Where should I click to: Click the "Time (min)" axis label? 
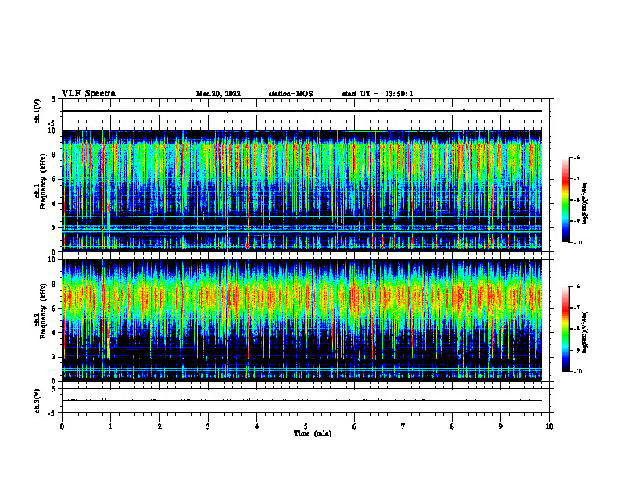tap(313, 433)
